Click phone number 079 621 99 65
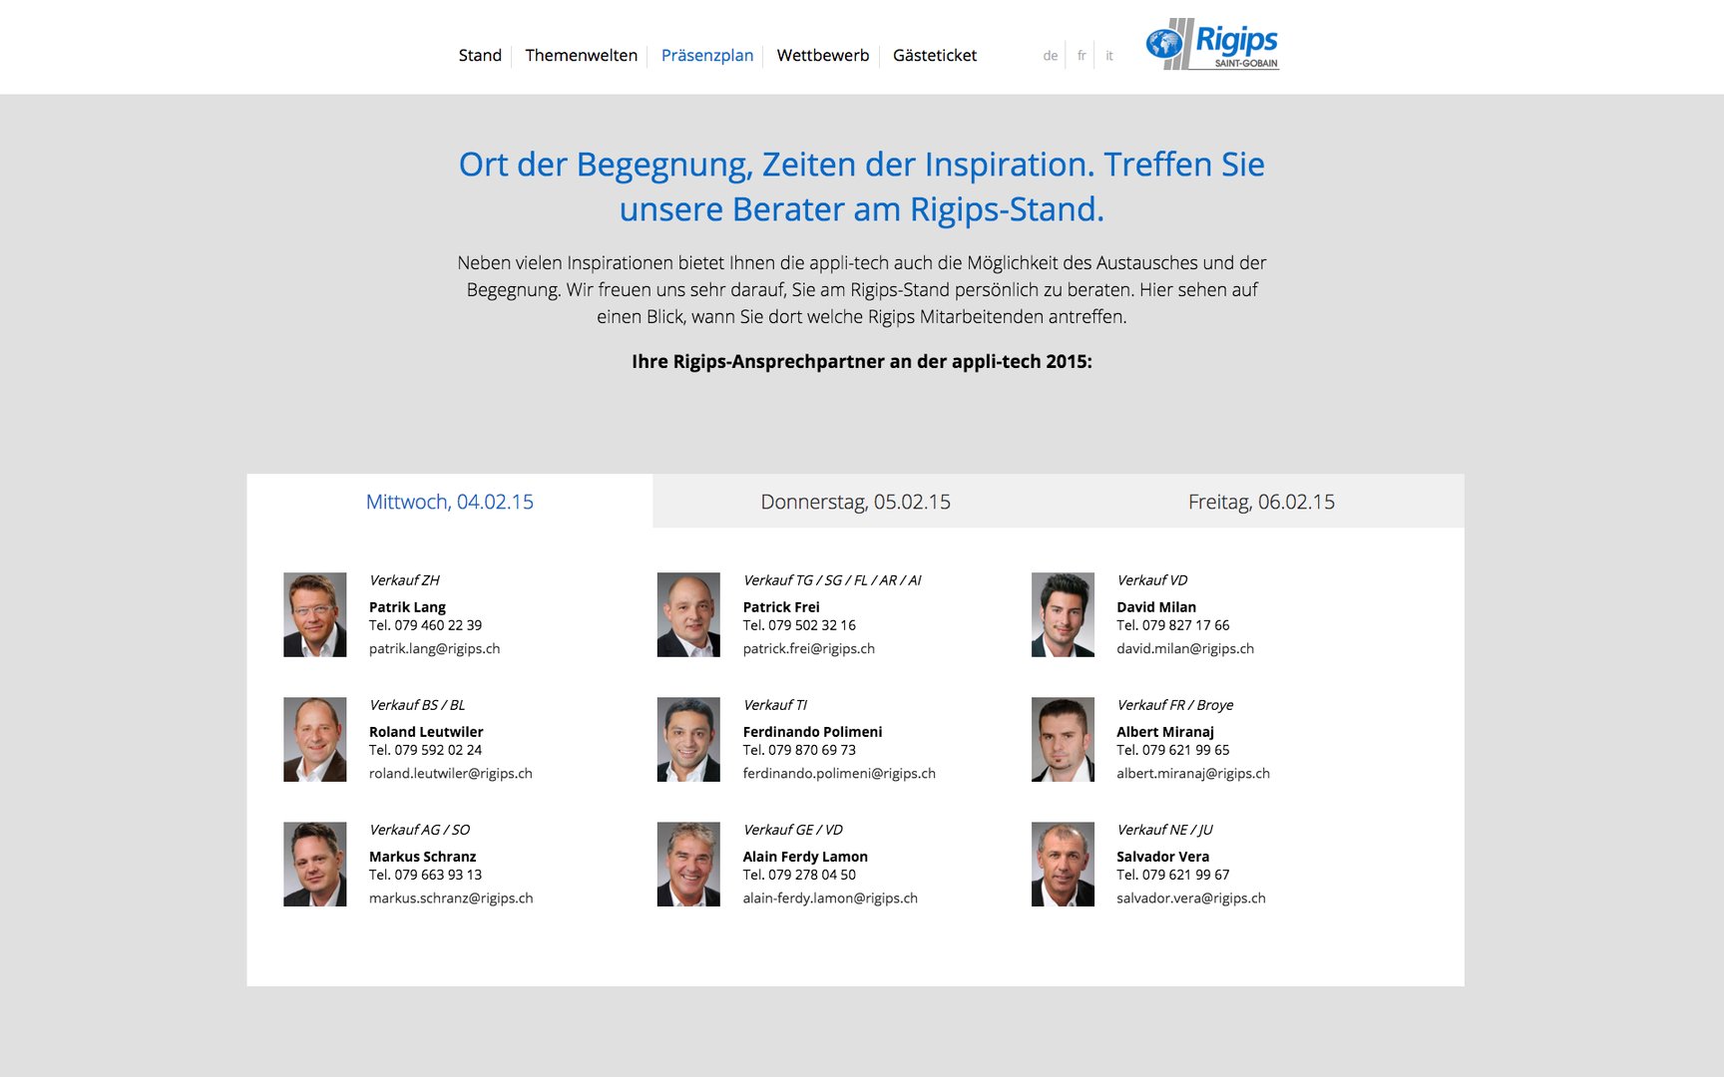1724x1077 pixels. tap(1186, 750)
